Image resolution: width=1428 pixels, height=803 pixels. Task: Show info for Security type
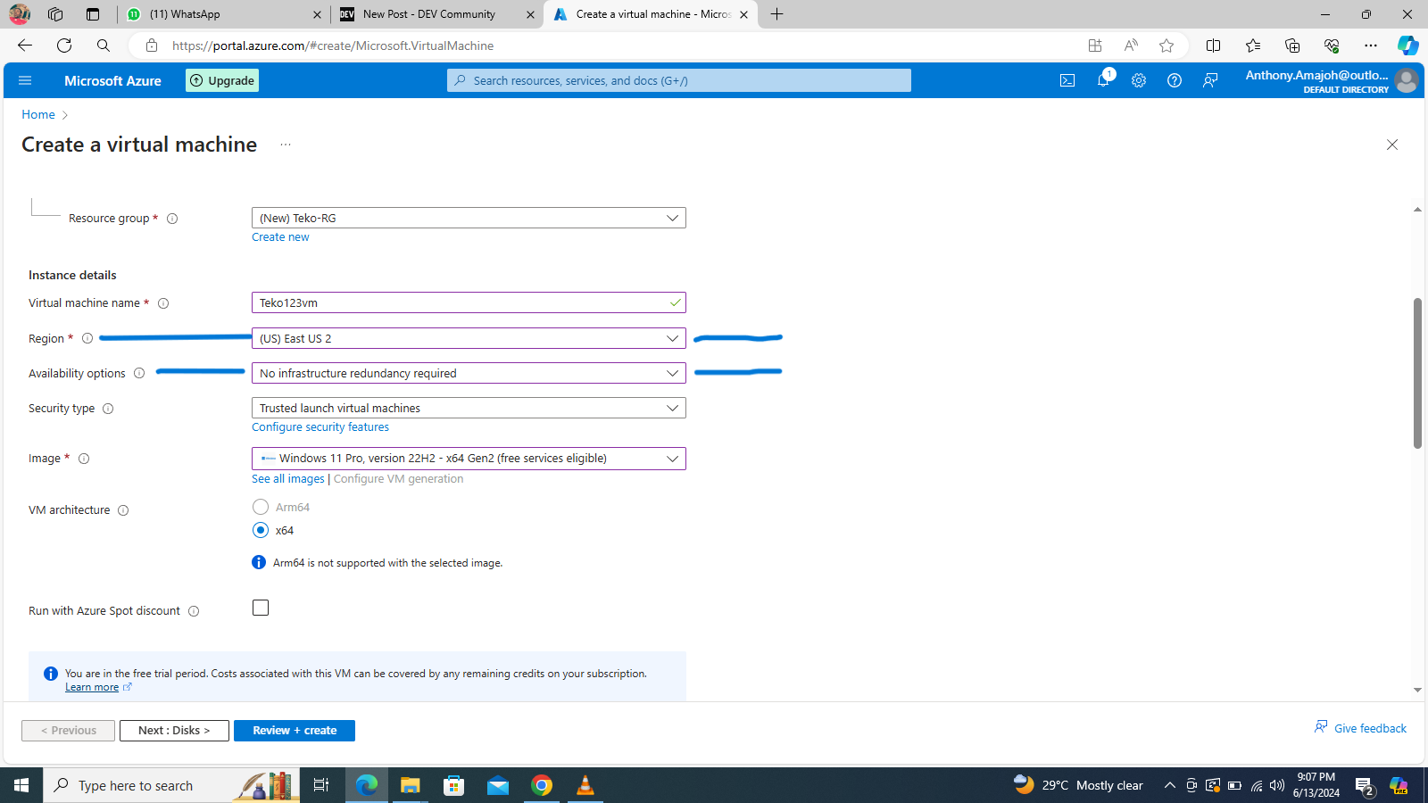click(108, 409)
